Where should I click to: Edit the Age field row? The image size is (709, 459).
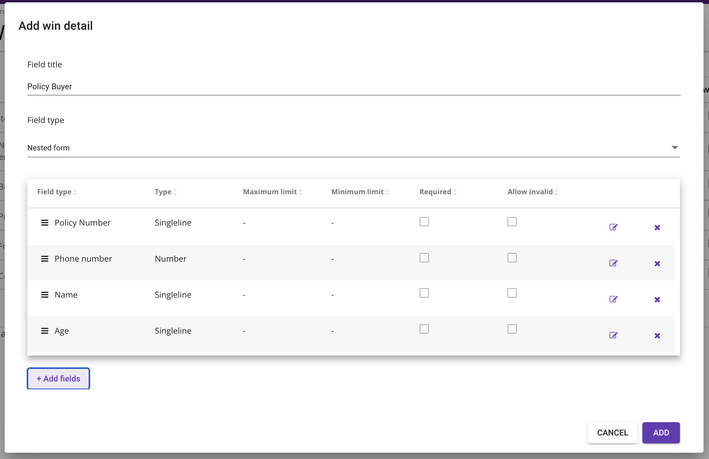pos(613,335)
